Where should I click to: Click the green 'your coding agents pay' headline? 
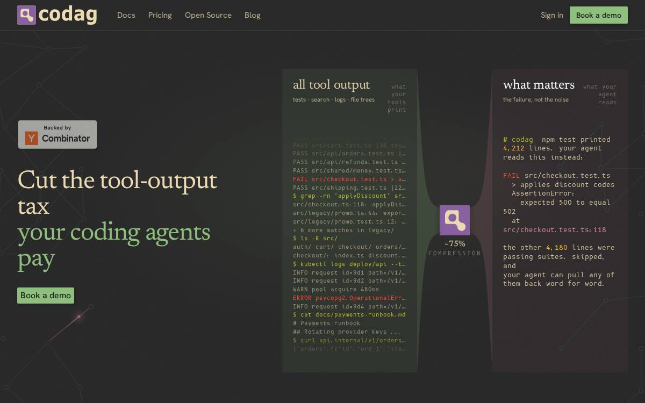(x=114, y=245)
